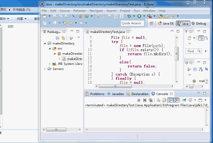Screen dimensions: 213x143
Task: Click the Run External Tools icon
Action: 150,16
